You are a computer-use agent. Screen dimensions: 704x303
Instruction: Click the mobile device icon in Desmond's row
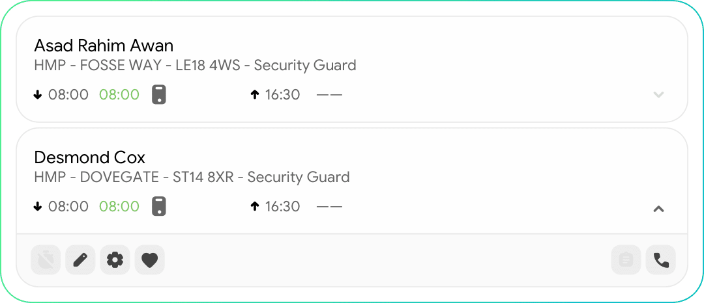coord(159,207)
